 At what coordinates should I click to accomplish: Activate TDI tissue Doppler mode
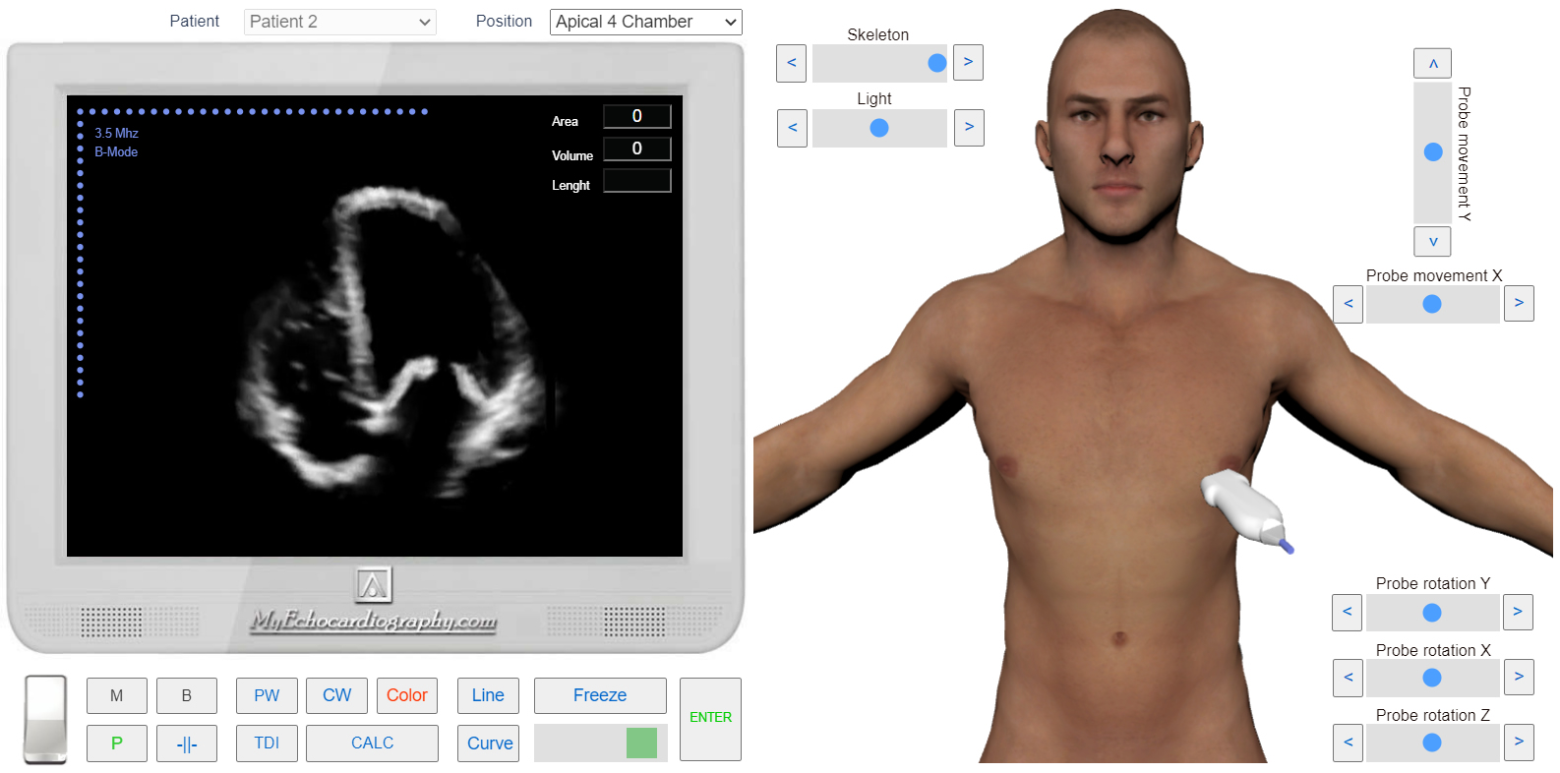(267, 743)
